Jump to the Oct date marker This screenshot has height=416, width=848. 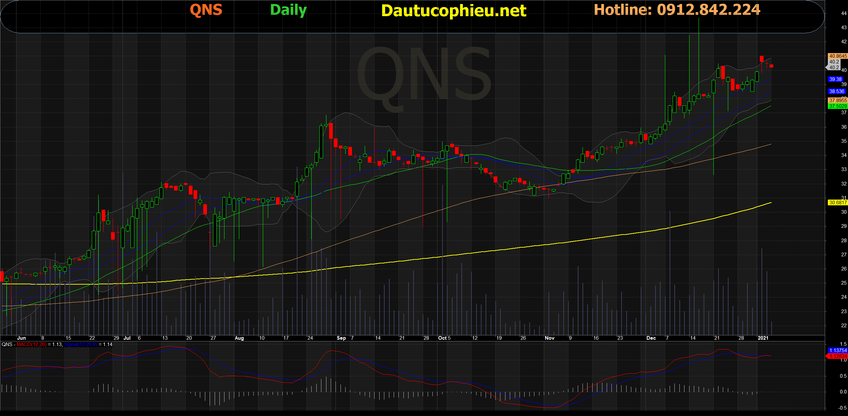coord(442,338)
